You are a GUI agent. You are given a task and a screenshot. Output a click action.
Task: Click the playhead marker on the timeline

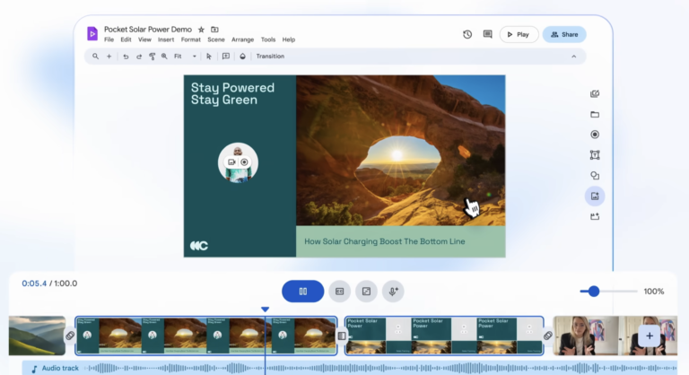click(x=265, y=310)
